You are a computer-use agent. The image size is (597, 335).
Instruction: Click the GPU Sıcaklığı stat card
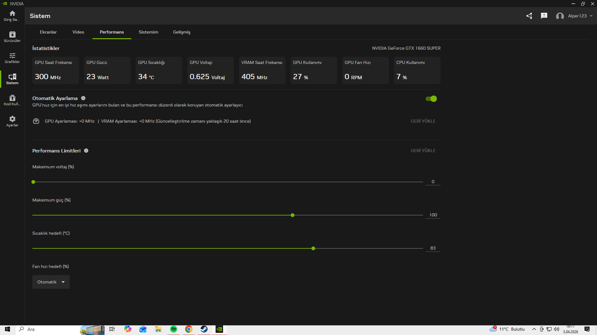159,70
